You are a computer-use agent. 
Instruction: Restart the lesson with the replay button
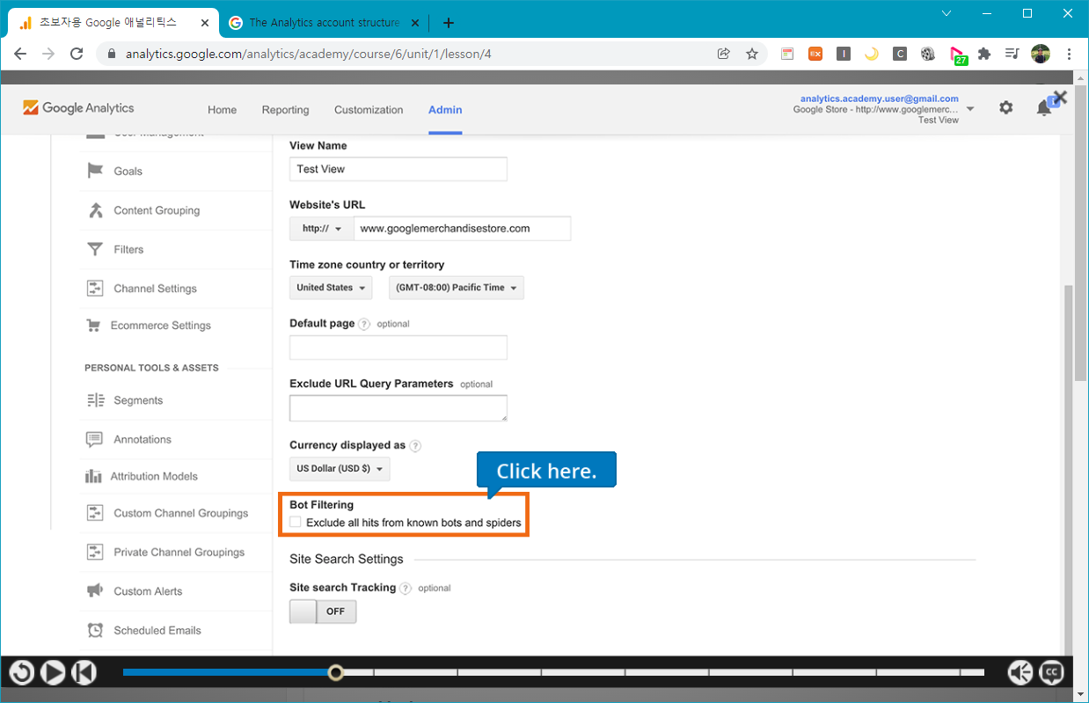click(x=22, y=673)
